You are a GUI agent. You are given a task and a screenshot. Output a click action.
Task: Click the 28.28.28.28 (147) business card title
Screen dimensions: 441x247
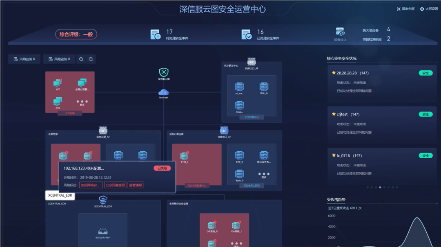tap(353, 73)
